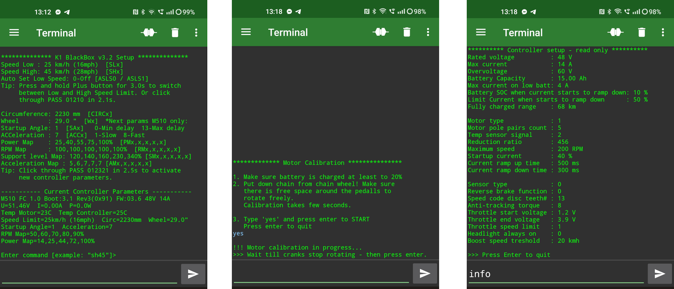Send the 'info' command with arrow button
This screenshot has height=289, width=674.
click(x=660, y=273)
